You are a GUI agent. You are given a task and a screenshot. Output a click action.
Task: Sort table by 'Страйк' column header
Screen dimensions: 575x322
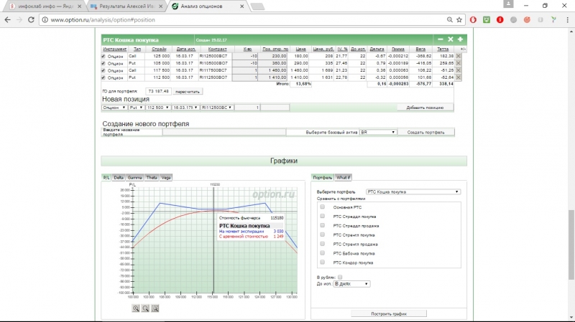[x=159, y=49]
